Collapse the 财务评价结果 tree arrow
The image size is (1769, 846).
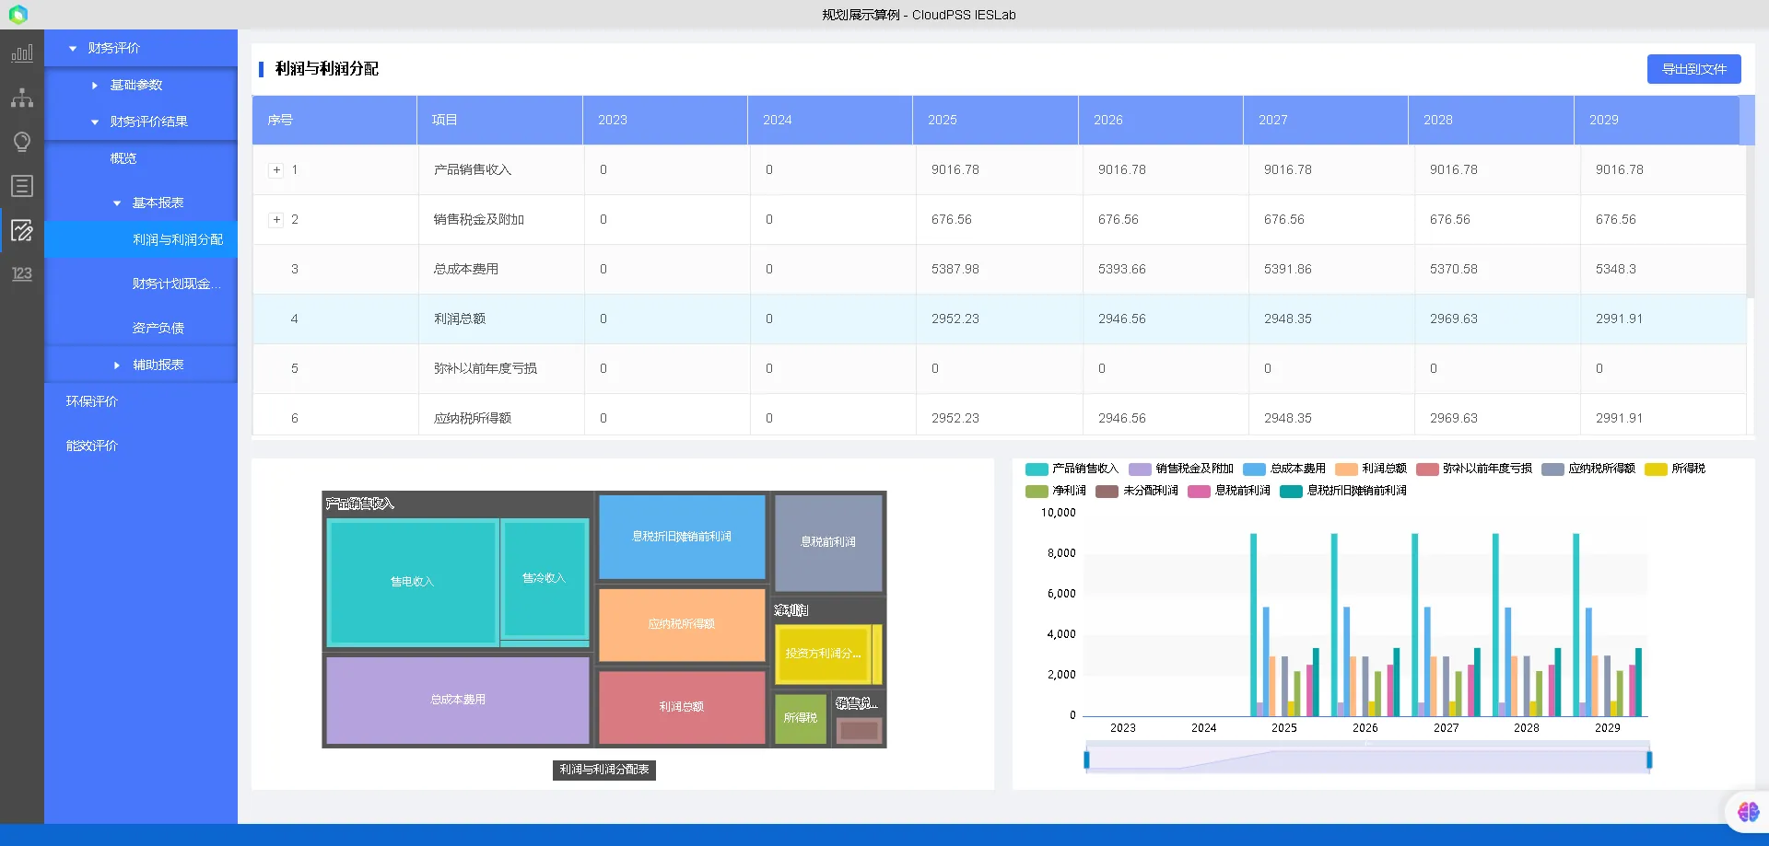(x=95, y=122)
